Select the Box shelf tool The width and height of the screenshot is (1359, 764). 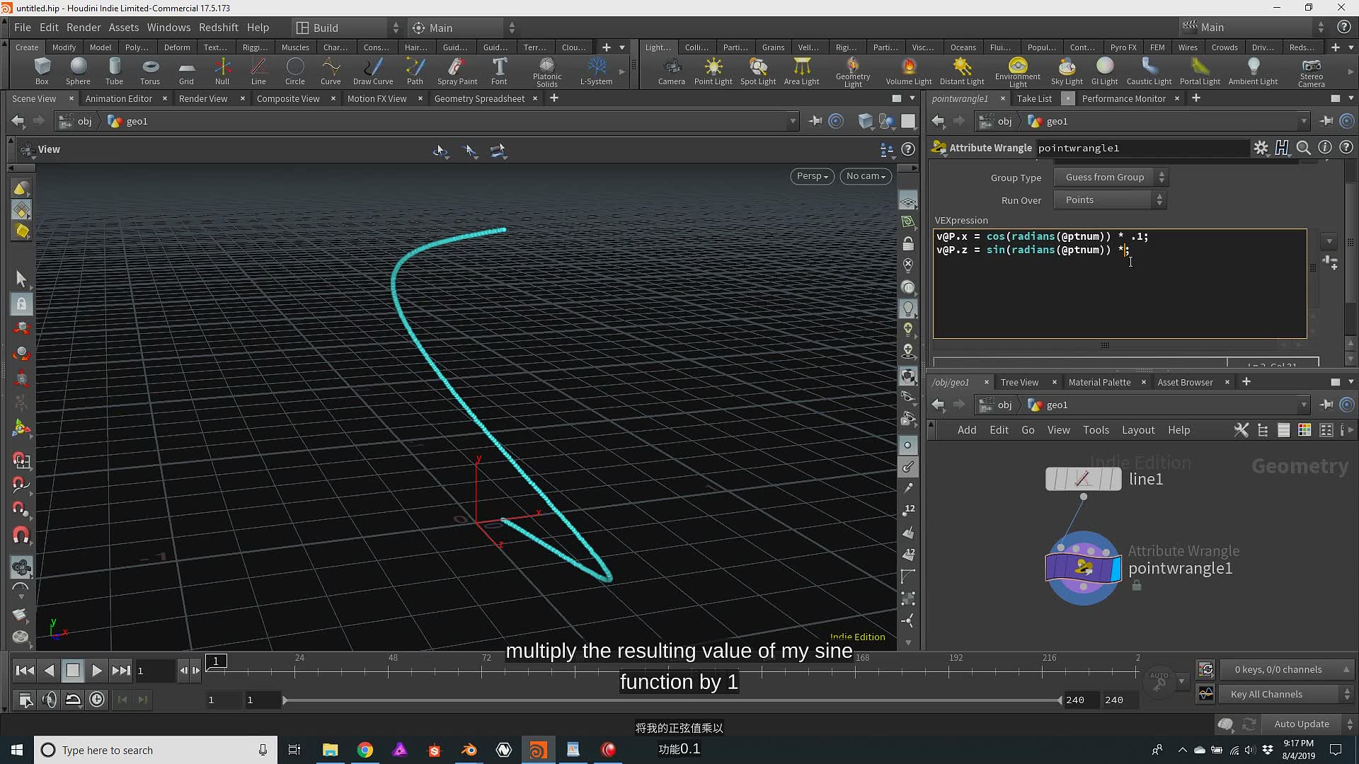point(42,71)
